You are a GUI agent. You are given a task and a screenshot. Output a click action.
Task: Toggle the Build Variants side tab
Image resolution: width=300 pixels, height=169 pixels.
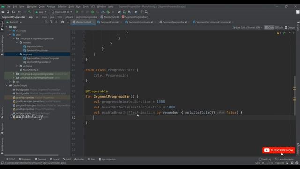click(2, 146)
